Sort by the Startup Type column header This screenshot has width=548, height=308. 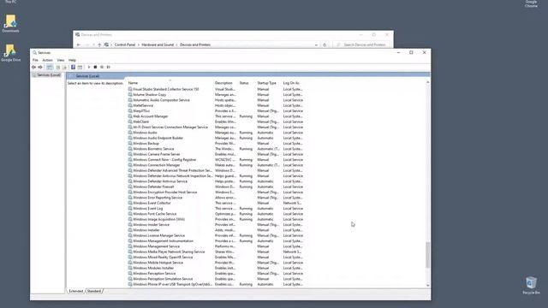266,83
